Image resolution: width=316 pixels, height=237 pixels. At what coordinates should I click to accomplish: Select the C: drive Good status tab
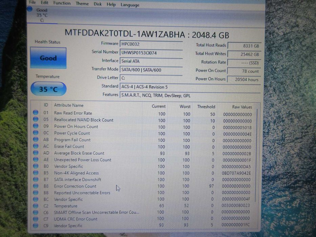click(42, 15)
